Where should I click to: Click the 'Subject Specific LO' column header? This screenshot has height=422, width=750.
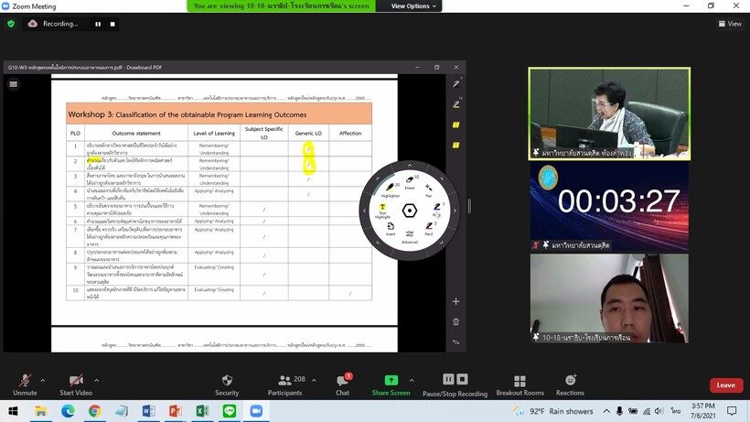[264, 133]
